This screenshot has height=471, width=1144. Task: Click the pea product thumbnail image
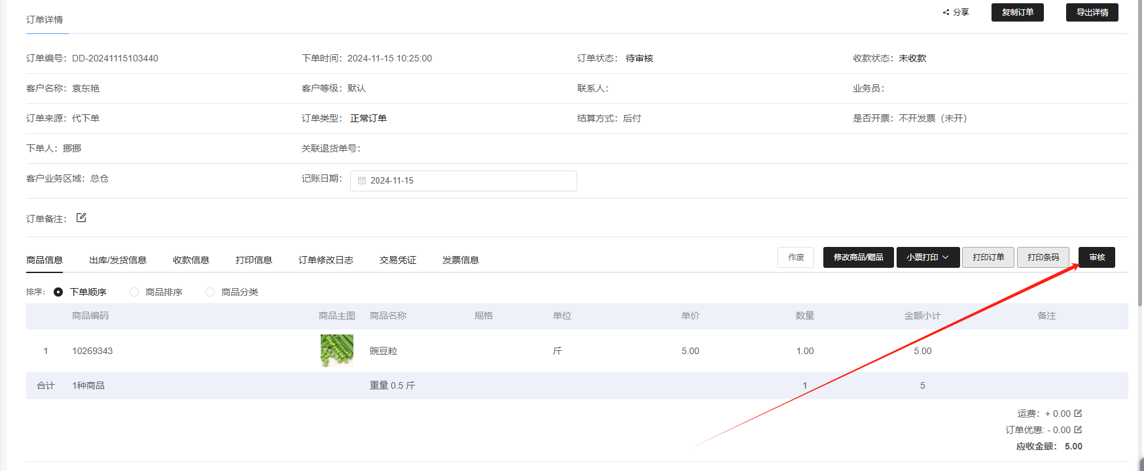[x=337, y=351]
